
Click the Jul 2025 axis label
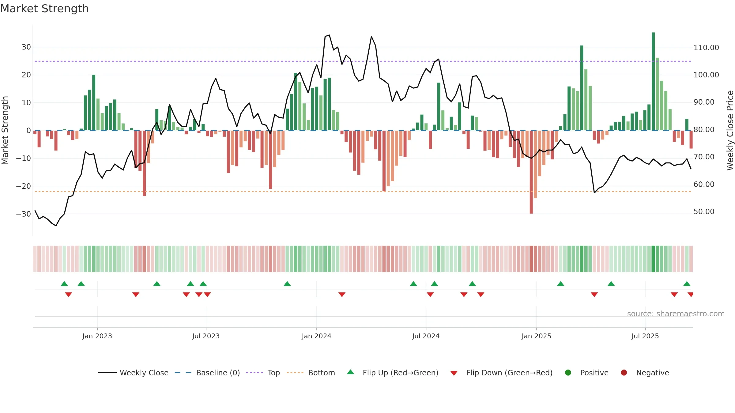[x=645, y=336]
